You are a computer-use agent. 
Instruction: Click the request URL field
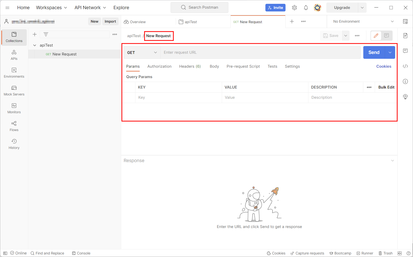[x=261, y=52]
